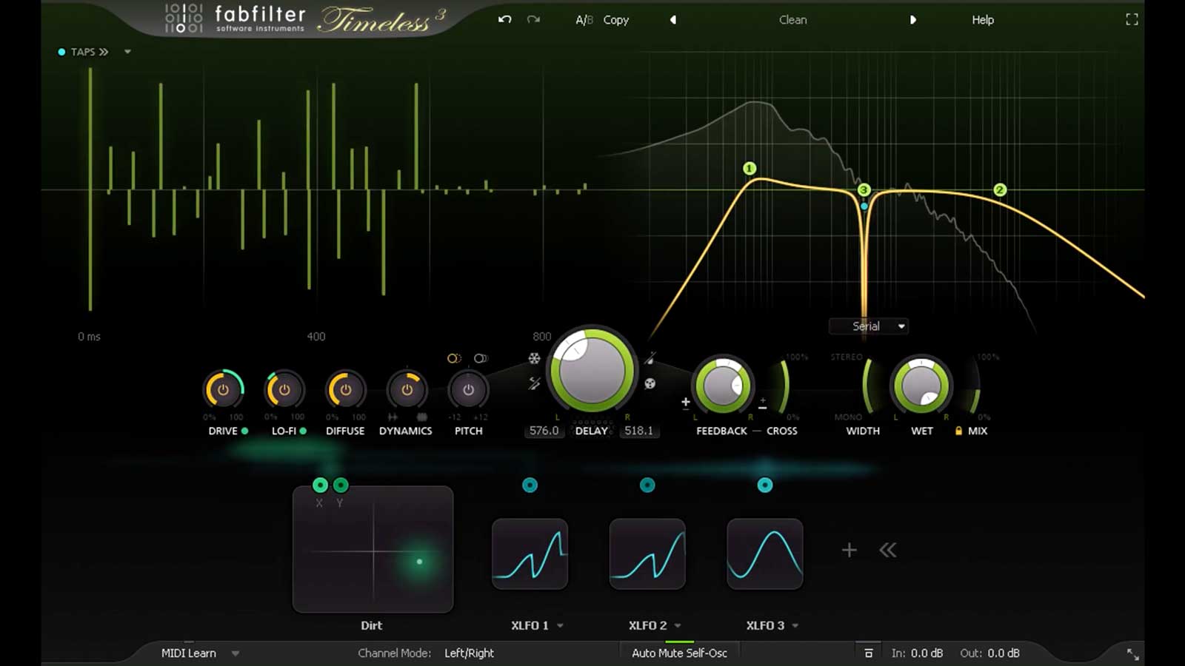The height and width of the screenshot is (666, 1185).
Task: Expand the TAPS panel options
Action: coord(127,52)
